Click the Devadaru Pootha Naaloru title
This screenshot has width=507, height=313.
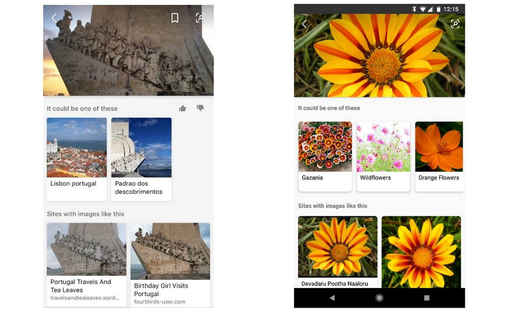[335, 284]
